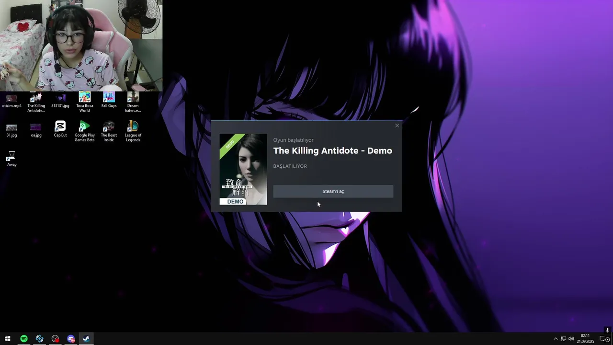The image size is (613, 345).
Task: Open Steam from the taskbar
Action: [x=86, y=339]
